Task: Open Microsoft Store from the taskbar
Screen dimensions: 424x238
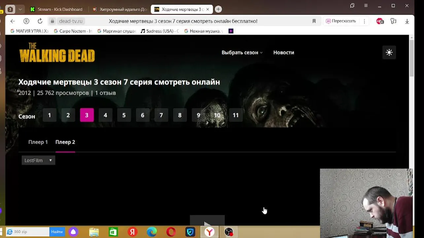Action: pos(113,232)
